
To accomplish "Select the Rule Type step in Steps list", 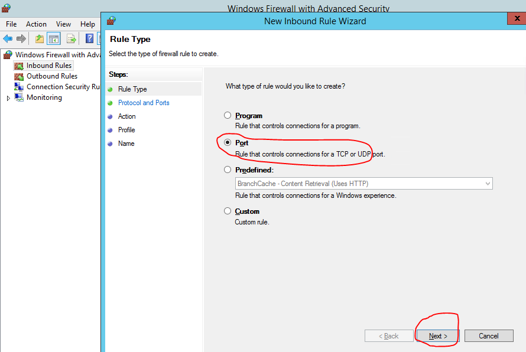I will click(x=132, y=89).
